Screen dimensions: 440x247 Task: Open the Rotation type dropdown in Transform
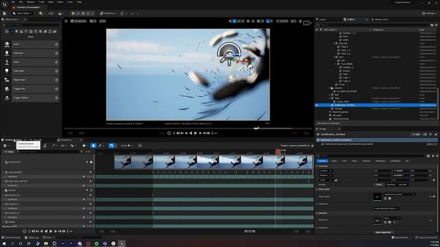coord(326,176)
